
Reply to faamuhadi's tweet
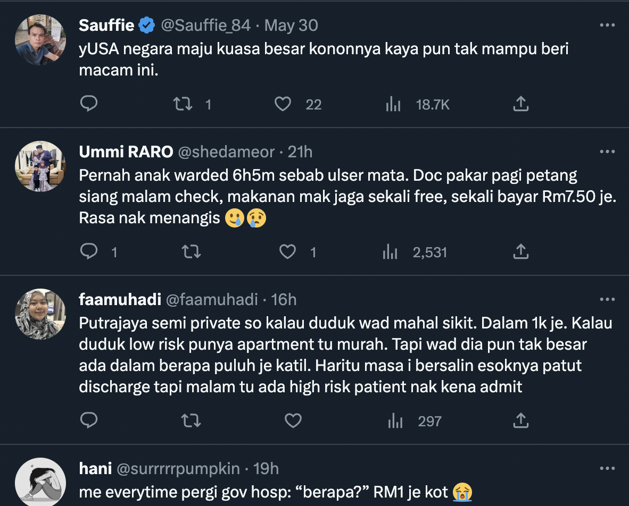[x=88, y=421]
